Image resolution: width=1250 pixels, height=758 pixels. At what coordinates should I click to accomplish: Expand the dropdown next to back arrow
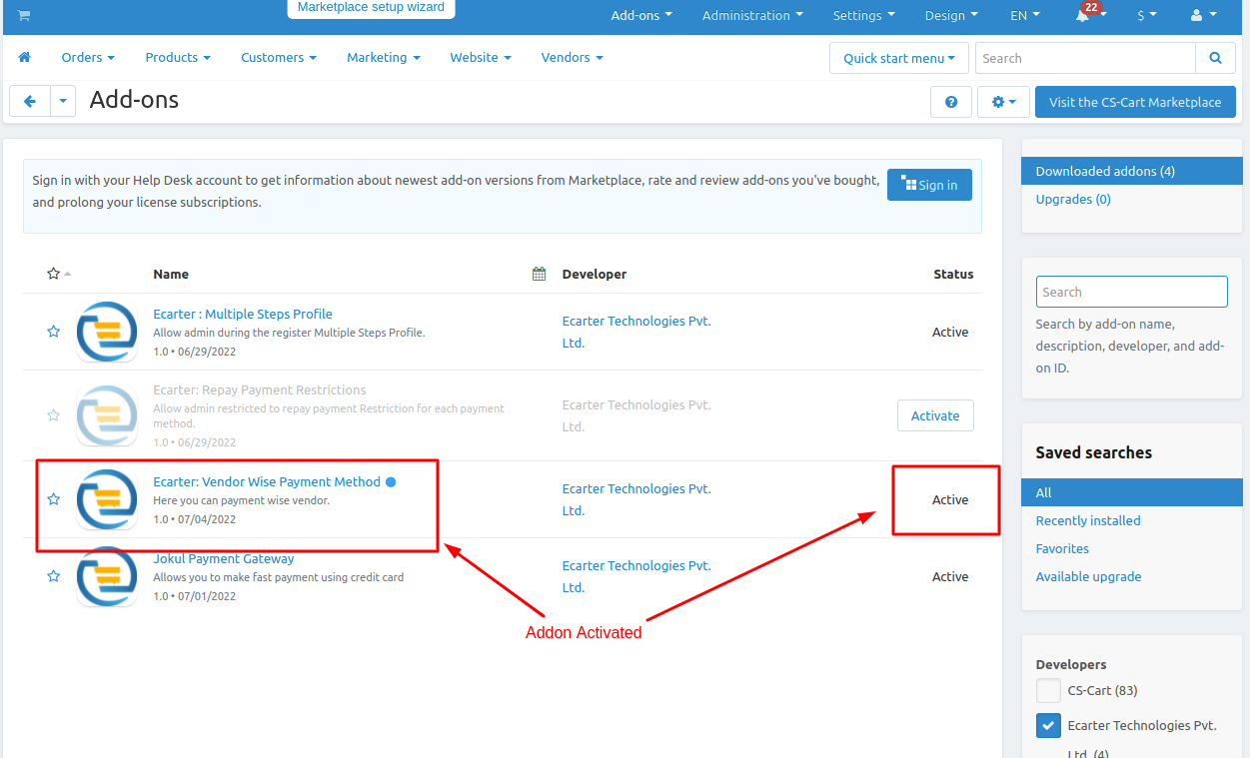(63, 101)
